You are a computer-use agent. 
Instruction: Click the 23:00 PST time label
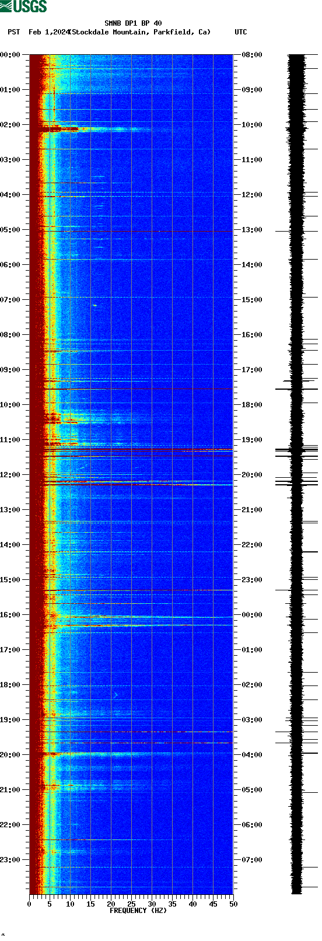click(x=10, y=860)
